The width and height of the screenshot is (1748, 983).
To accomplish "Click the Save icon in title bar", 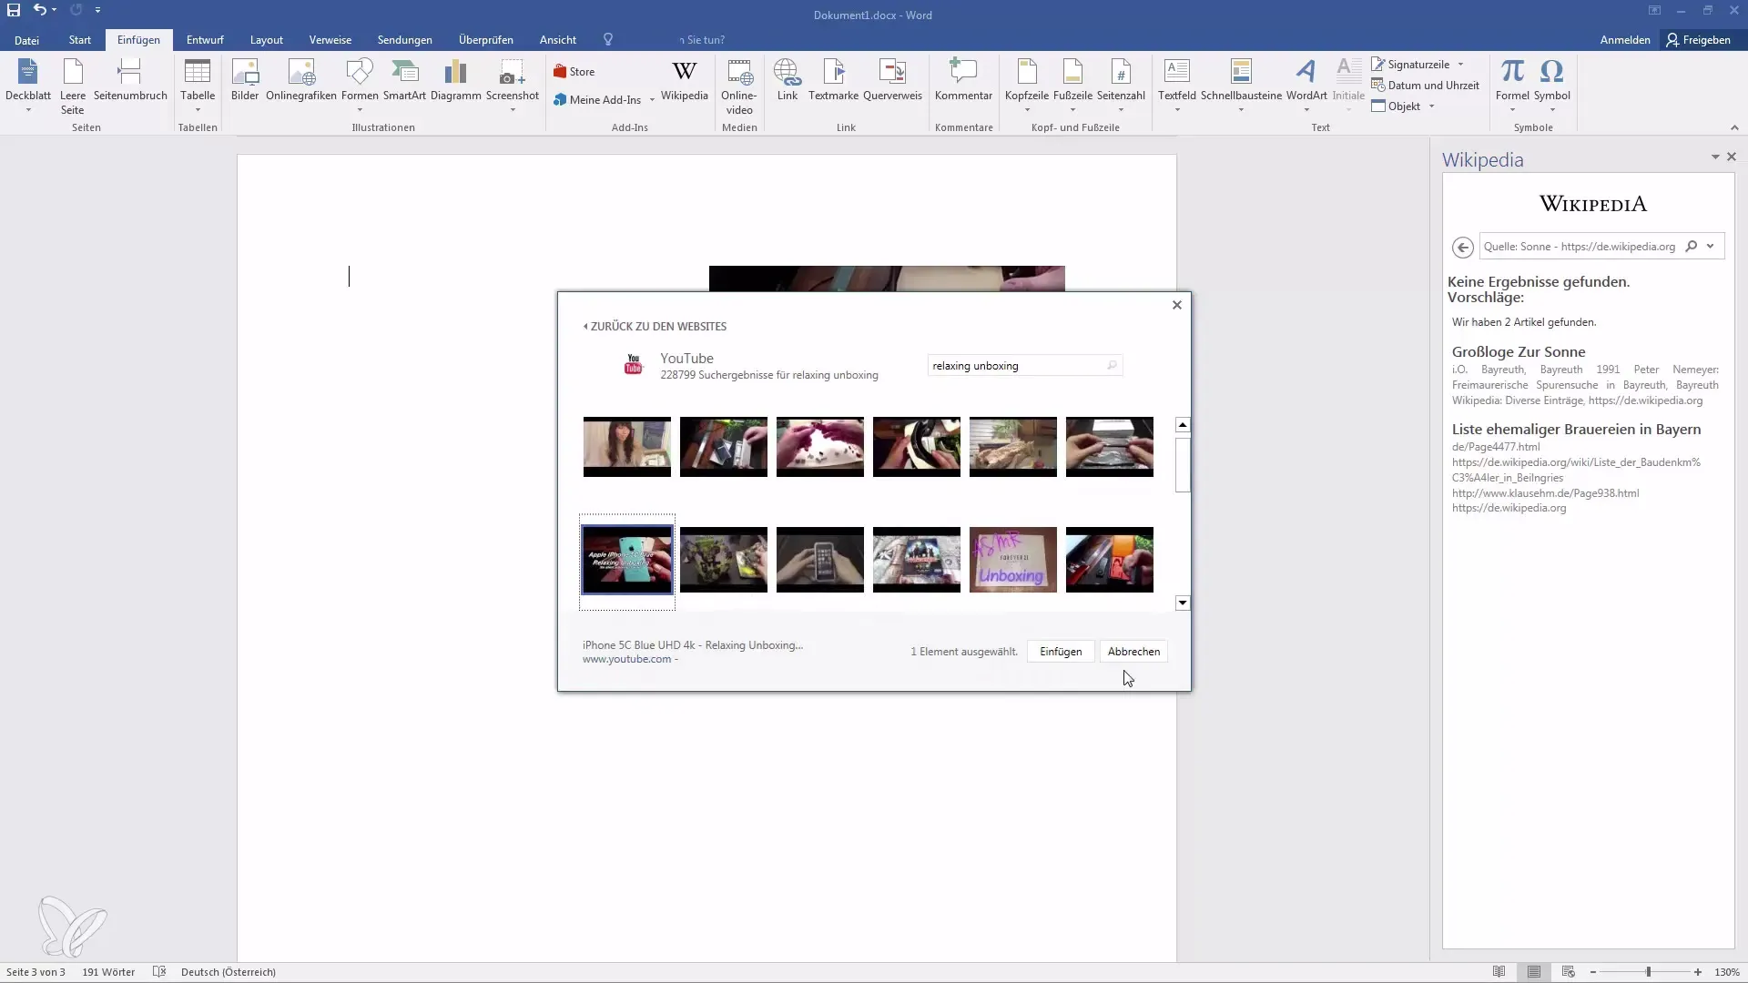I will tap(14, 10).
